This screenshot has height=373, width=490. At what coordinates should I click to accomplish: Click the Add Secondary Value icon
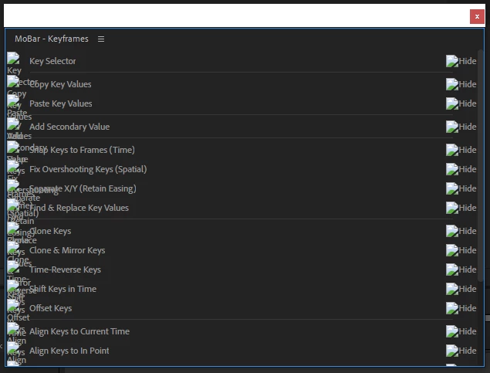pyautogui.click(x=13, y=124)
